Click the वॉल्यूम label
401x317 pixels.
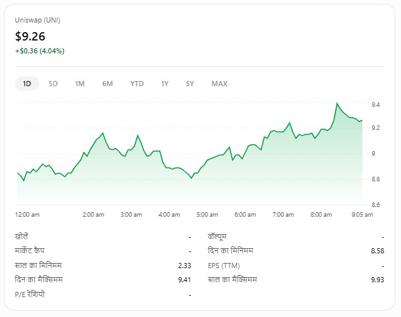217,237
